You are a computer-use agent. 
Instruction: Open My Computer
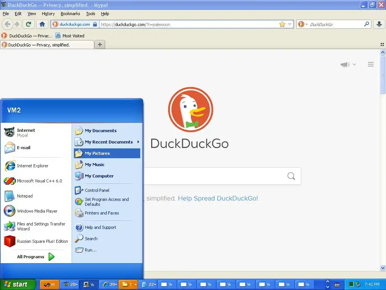pyautogui.click(x=107, y=176)
